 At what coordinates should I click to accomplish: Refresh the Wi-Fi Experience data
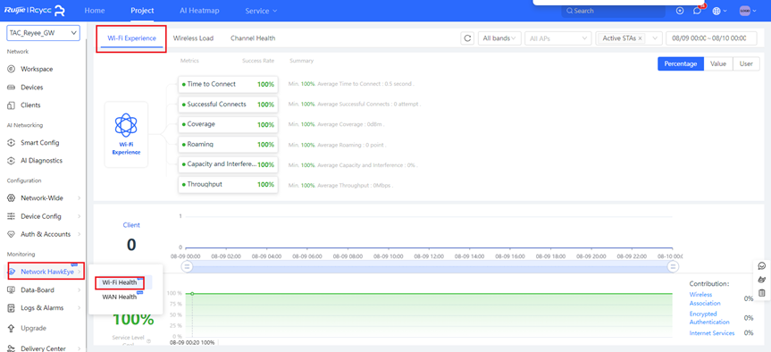click(467, 38)
